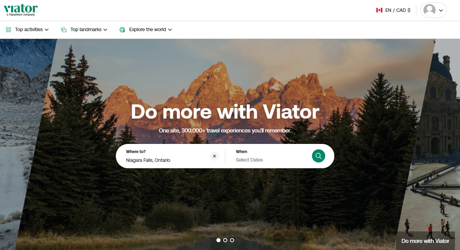This screenshot has width=460, height=250.
Task: Open the Top landmarks dropdown
Action: (x=86, y=29)
